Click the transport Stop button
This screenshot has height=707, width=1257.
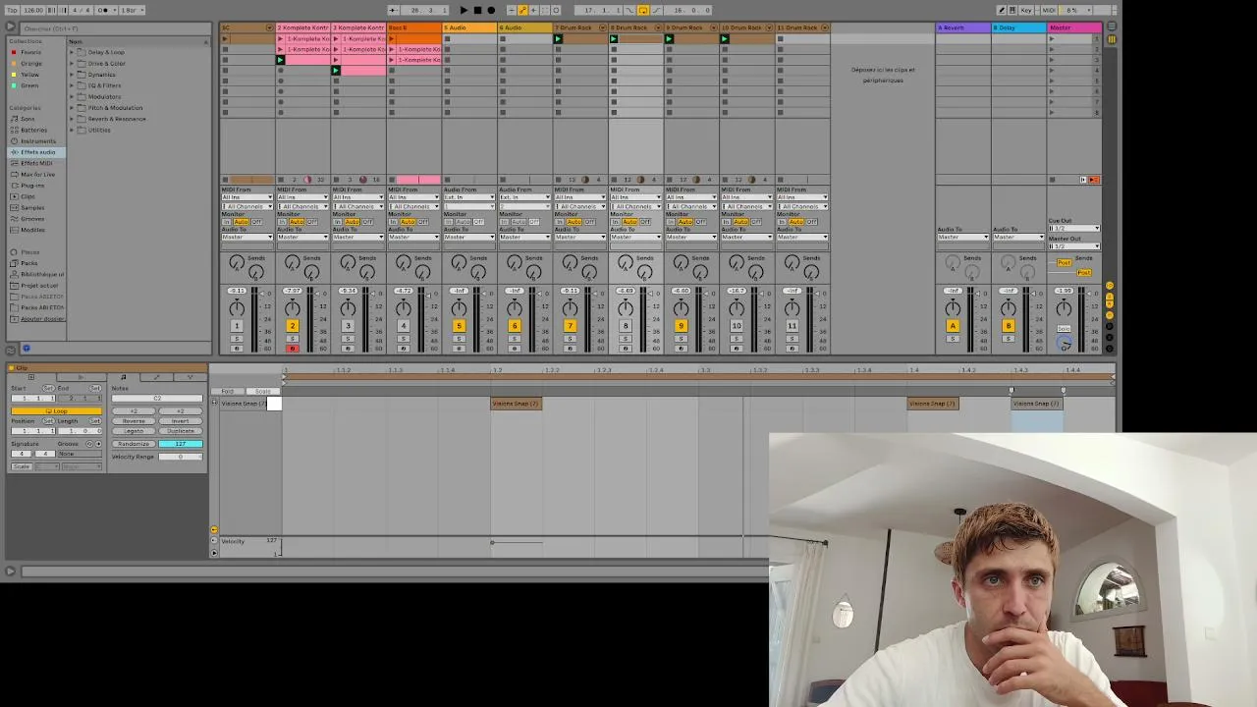(x=477, y=10)
